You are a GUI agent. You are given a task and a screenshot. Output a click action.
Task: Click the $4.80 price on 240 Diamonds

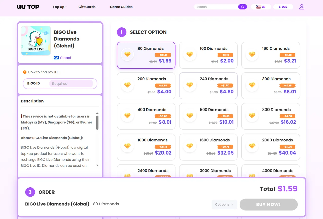click(x=227, y=92)
